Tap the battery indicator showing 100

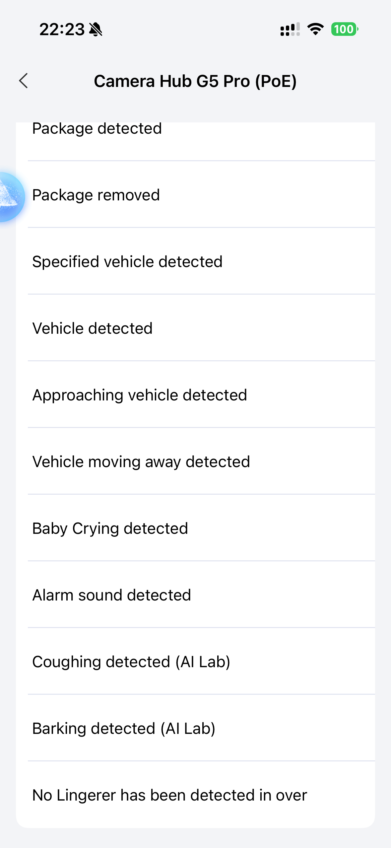(344, 29)
